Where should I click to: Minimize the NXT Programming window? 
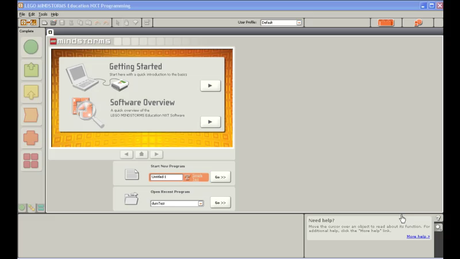click(x=423, y=6)
